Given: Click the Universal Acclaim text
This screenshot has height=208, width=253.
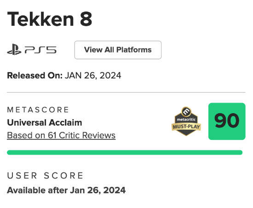Looking at the screenshot, I should pyautogui.click(x=45, y=122).
